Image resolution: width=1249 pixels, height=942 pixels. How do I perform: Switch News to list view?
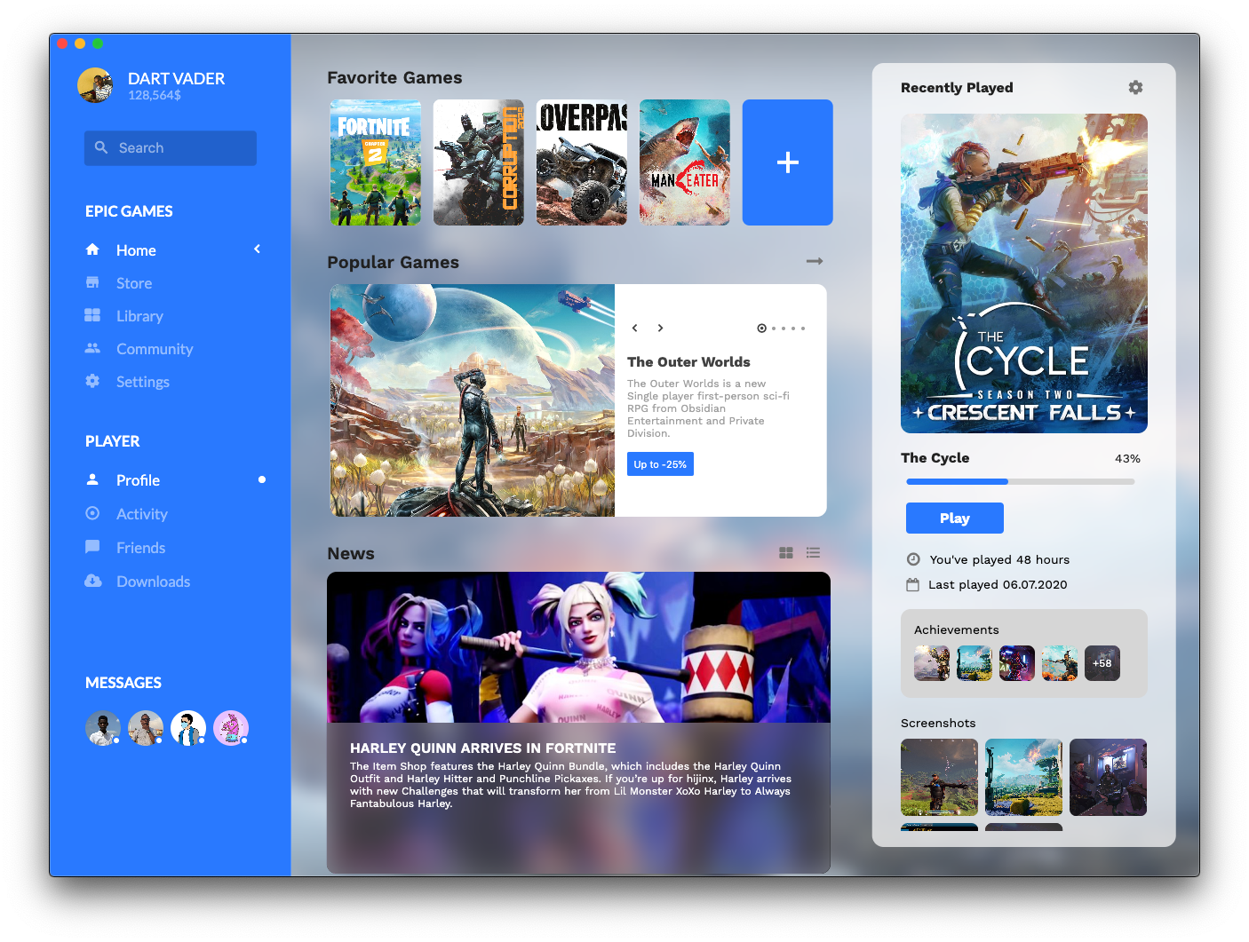pyautogui.click(x=813, y=552)
